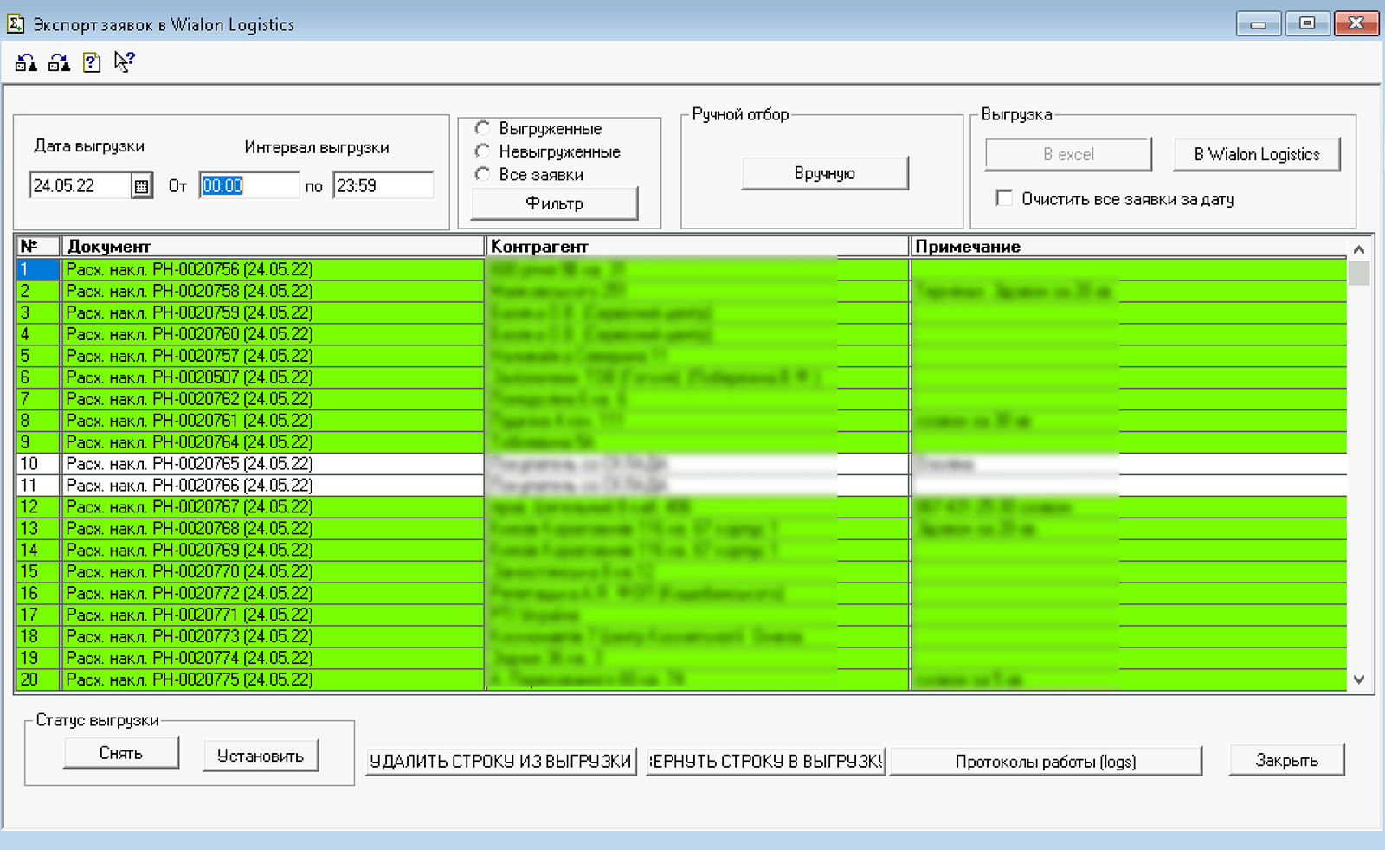1385x850 pixels.
Task: Click the table's vertical scrollbar thumb
Action: 1359,273
